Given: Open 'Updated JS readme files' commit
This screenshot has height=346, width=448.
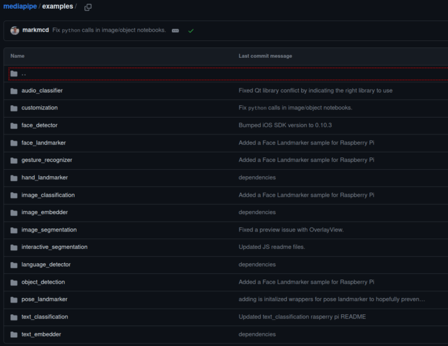Looking at the screenshot, I should [x=272, y=247].
